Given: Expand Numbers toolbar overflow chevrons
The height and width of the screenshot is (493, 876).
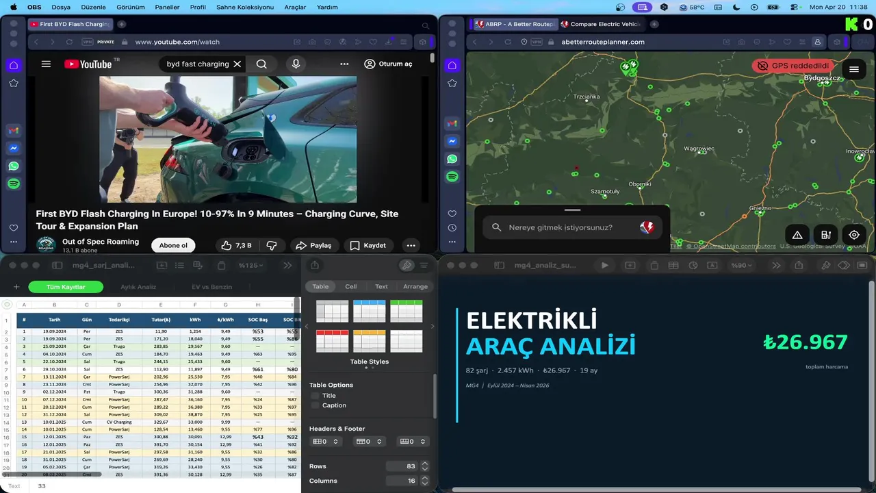Looking at the screenshot, I should coord(287,266).
